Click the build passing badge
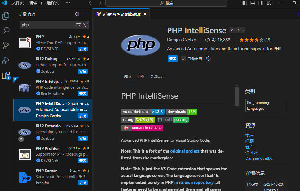 (173, 120)
